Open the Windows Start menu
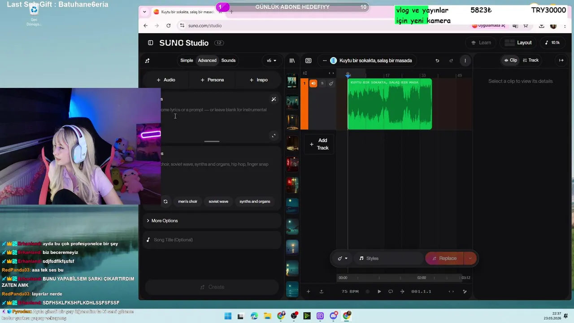This screenshot has width=574, height=323. (x=228, y=316)
